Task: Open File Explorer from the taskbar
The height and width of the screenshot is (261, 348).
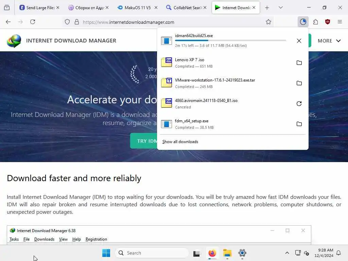Action: click(x=227, y=253)
